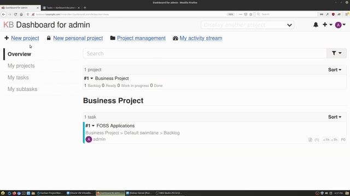Click the task description document icon
Screen dimensions: 350x196
pyautogui.click(x=310, y=140)
